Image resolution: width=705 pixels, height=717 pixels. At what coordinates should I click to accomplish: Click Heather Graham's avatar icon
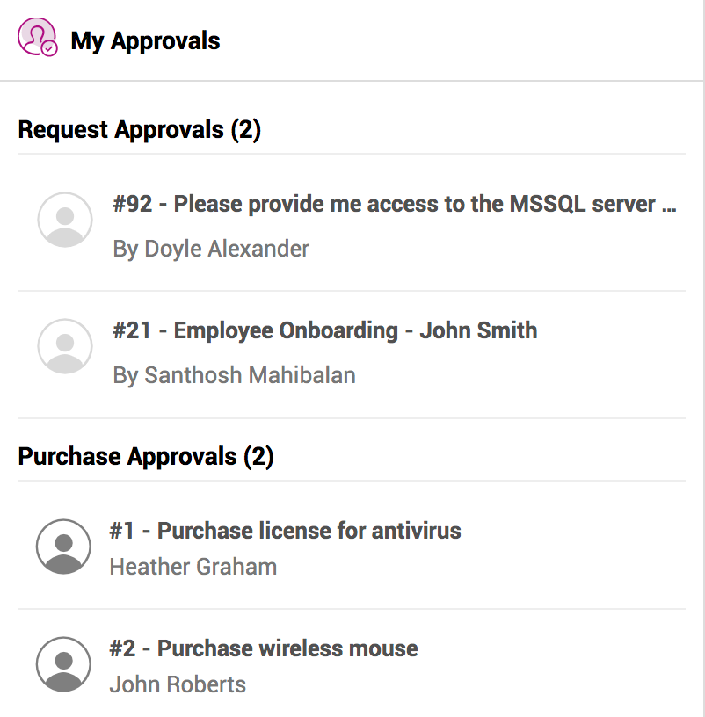pyautogui.click(x=63, y=547)
